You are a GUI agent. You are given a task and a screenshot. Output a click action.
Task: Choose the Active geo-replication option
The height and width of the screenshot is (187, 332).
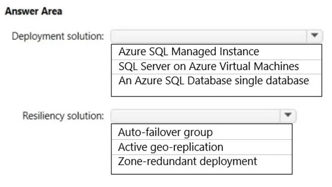pos(202,147)
